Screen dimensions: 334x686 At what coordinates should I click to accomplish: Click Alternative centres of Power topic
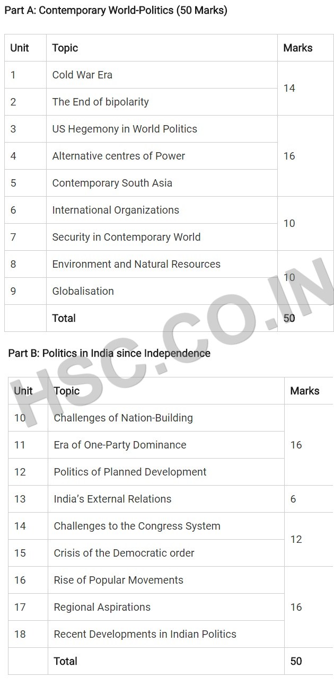coord(119,156)
